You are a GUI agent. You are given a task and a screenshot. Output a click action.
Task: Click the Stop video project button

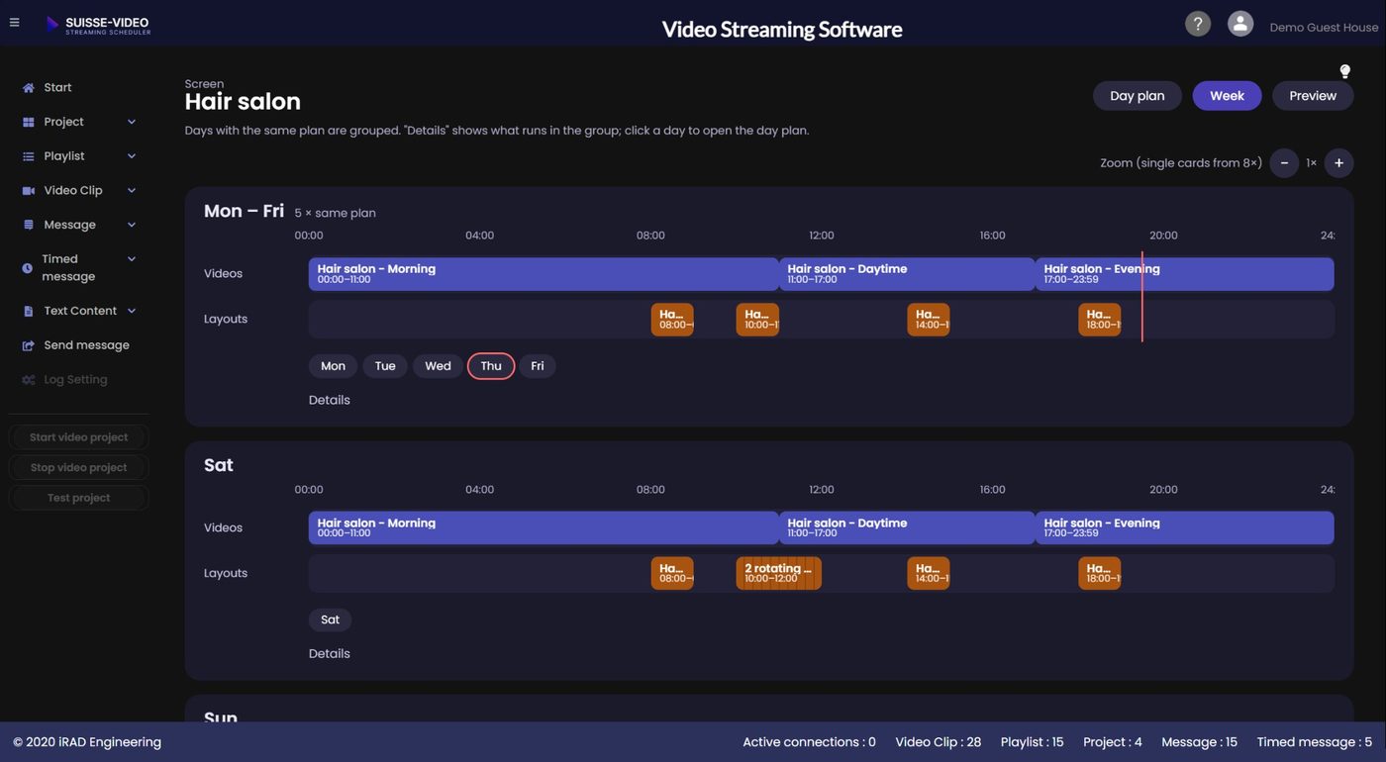coord(78,468)
